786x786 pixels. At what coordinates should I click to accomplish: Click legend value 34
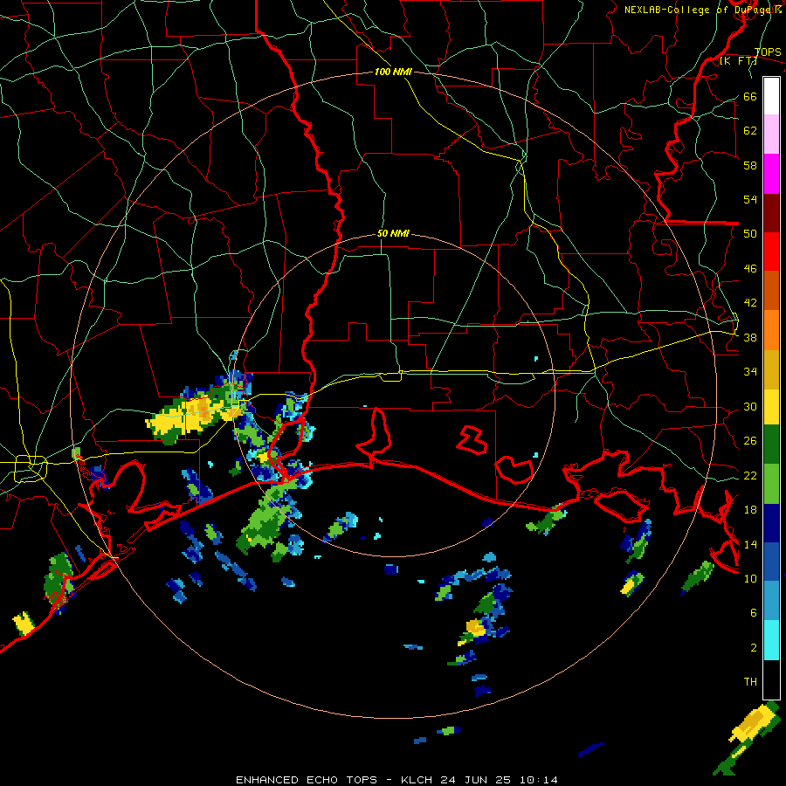click(750, 372)
